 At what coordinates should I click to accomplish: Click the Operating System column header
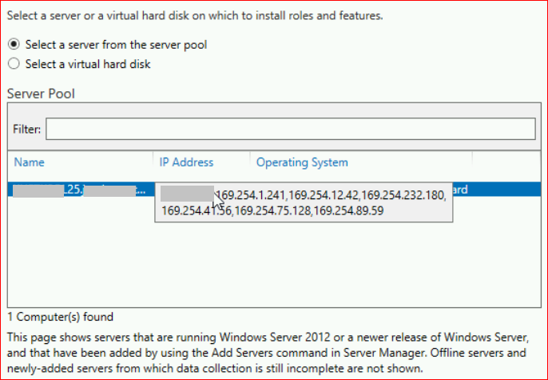[302, 162]
